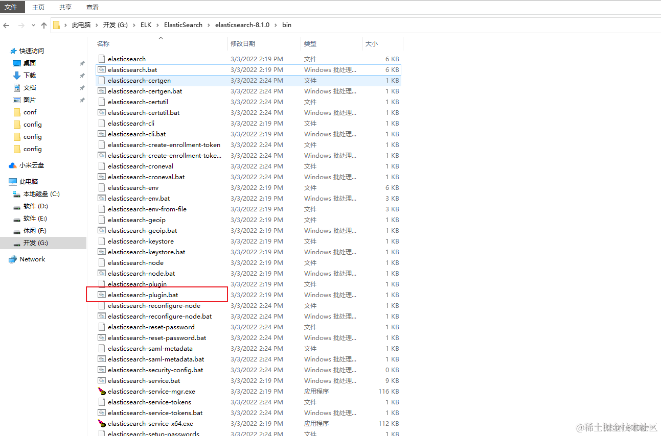Click the folder icon in address bar
The image size is (661, 436).
[x=57, y=25]
